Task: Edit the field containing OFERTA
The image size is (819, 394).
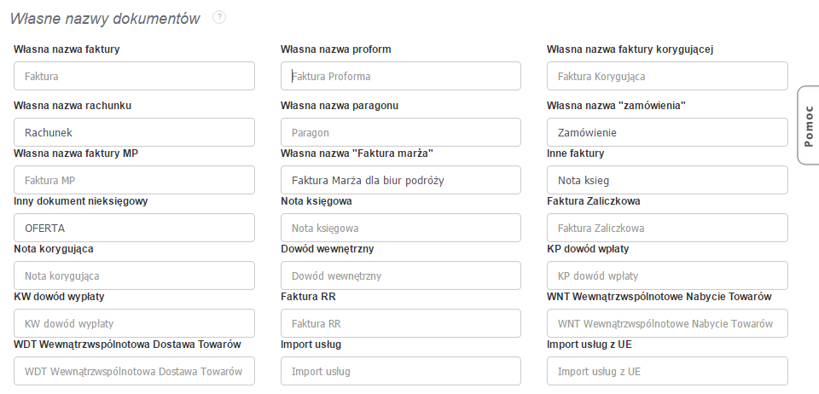Action: coord(134,228)
